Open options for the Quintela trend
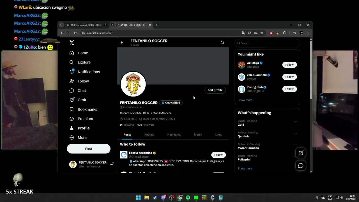Viewport: 359px width, 202px height. tap(295, 133)
